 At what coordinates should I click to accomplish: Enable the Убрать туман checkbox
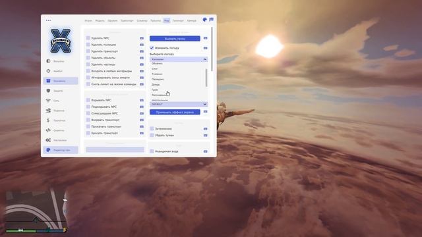click(x=152, y=135)
